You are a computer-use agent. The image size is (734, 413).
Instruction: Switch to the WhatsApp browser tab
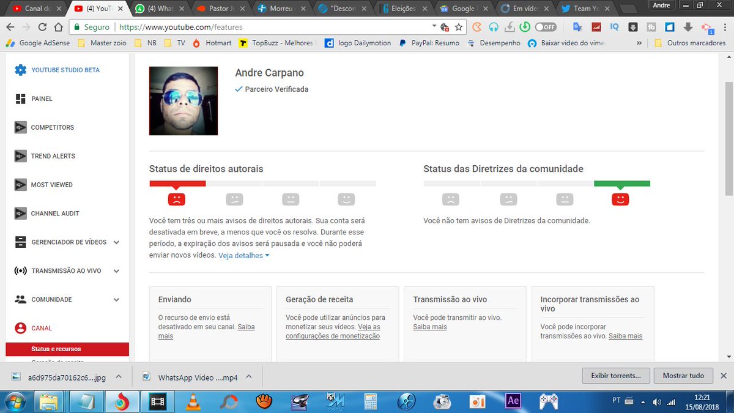point(159,9)
